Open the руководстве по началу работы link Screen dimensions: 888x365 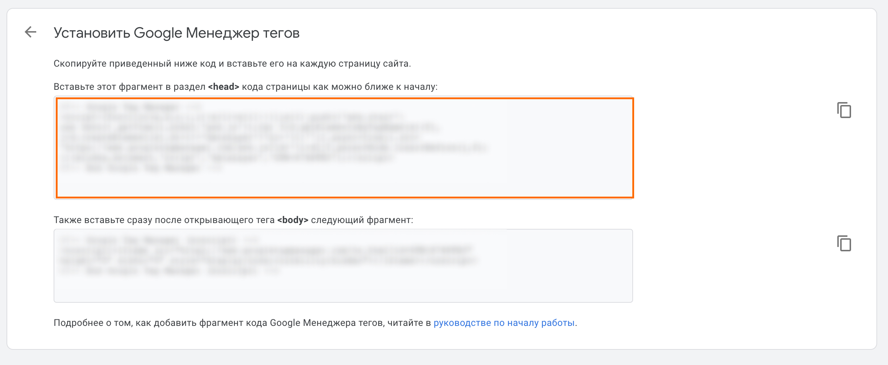pyautogui.click(x=504, y=323)
